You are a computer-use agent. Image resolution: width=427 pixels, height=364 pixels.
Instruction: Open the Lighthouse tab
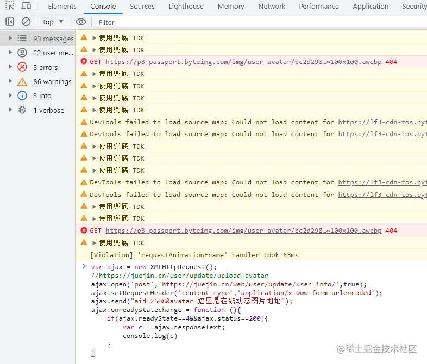[x=186, y=7]
